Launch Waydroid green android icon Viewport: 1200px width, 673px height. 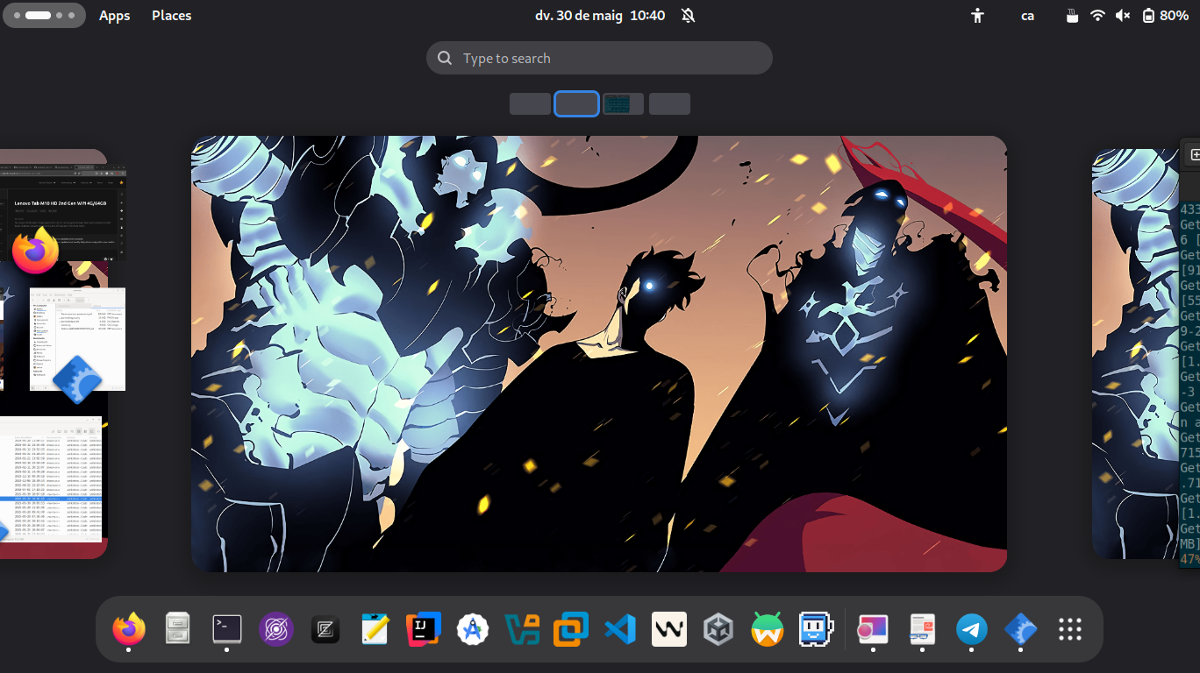point(768,629)
